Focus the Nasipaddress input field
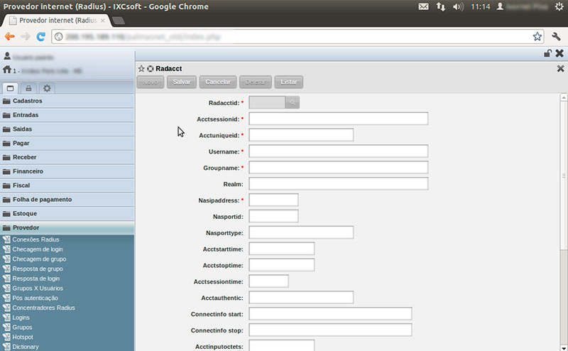The image size is (568, 351). coord(273,200)
